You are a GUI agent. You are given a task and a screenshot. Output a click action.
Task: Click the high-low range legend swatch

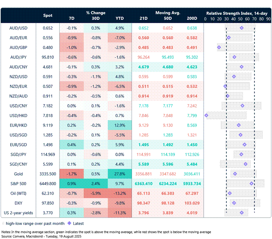point(5,223)
